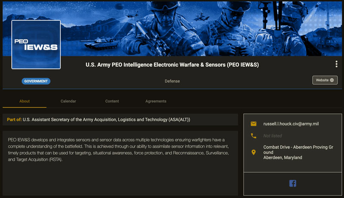Click the organization title PEO IEW&S heading

click(172, 65)
